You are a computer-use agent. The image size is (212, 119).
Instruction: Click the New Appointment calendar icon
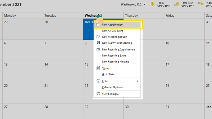click(x=98, y=25)
